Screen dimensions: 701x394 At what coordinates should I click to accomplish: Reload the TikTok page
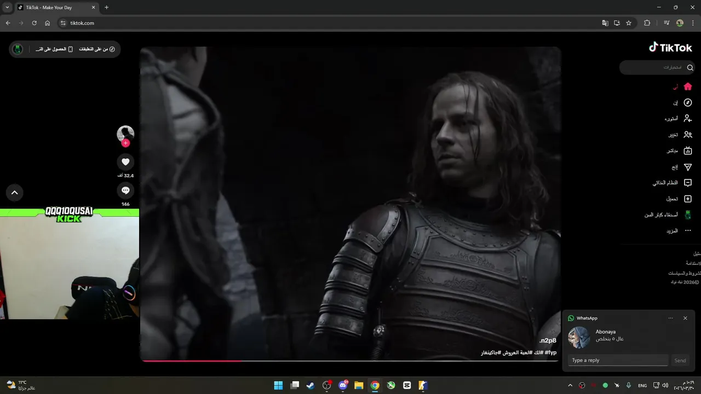tap(34, 23)
